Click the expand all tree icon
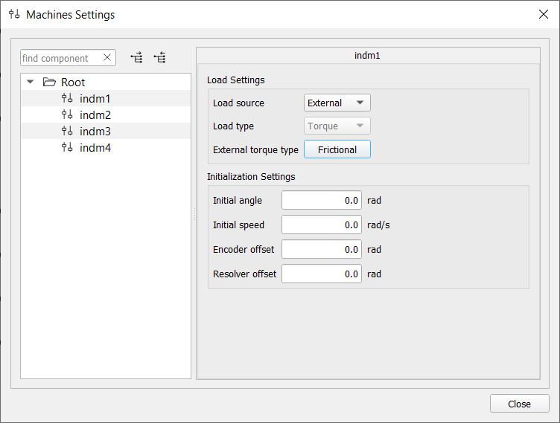This screenshot has width=560, height=423. tap(136, 58)
